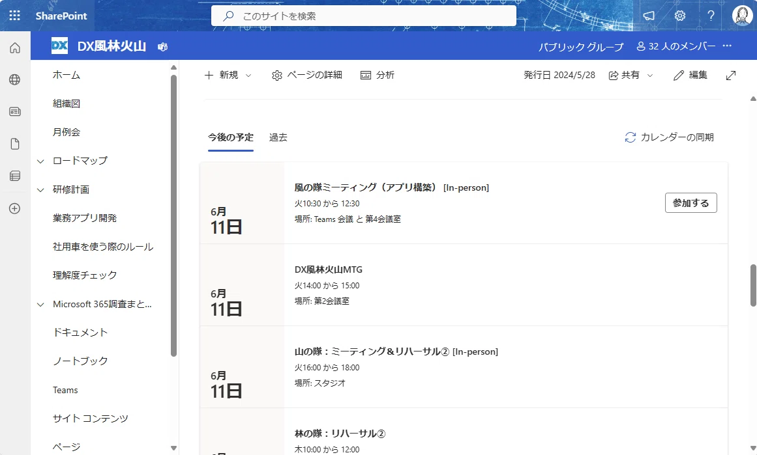Viewport: 757px width, 455px height.
Task: Open the help question mark icon
Action: 711,16
